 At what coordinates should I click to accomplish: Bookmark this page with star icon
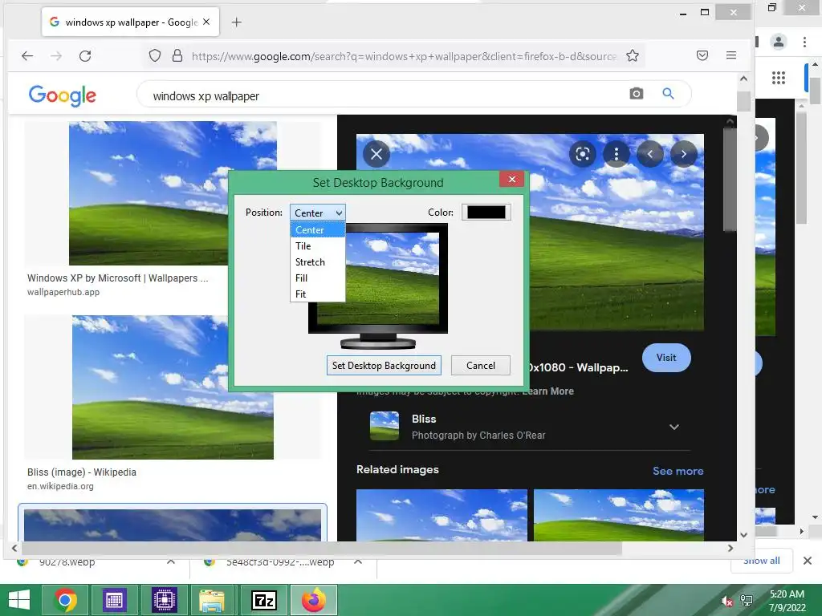click(x=633, y=55)
